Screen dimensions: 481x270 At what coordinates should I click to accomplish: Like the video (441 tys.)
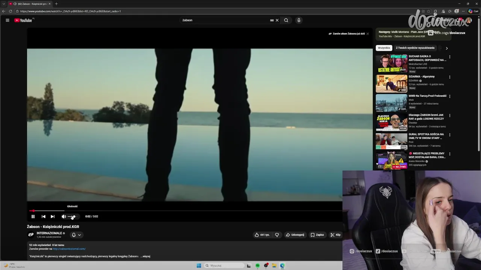[x=262, y=235]
